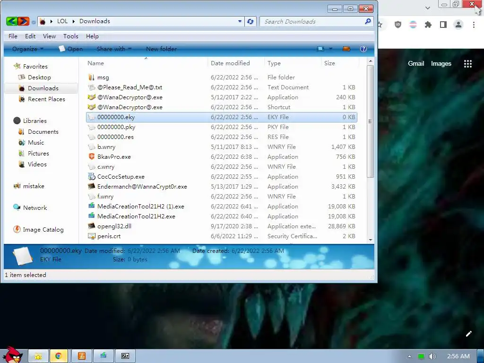
Task: Select Network in the navigation pane
Action: tap(35, 208)
